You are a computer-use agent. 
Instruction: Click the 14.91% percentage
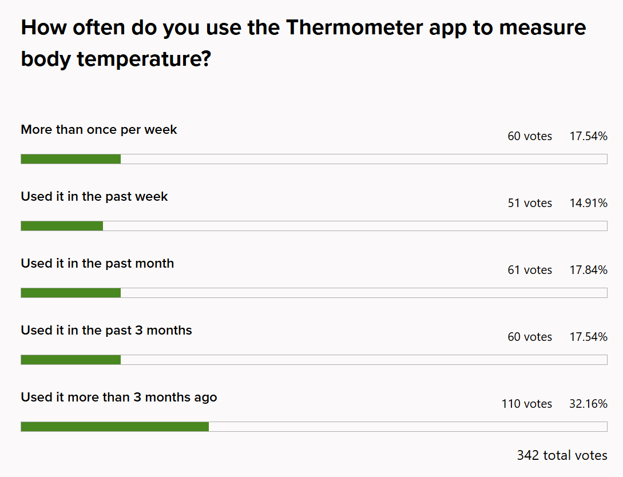tap(588, 204)
